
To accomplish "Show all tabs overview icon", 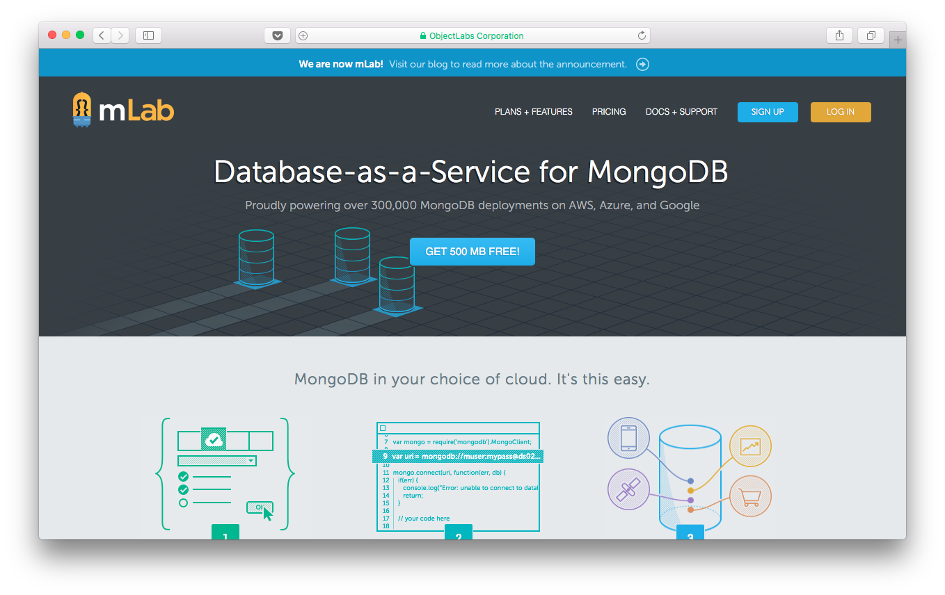I will coord(871,35).
